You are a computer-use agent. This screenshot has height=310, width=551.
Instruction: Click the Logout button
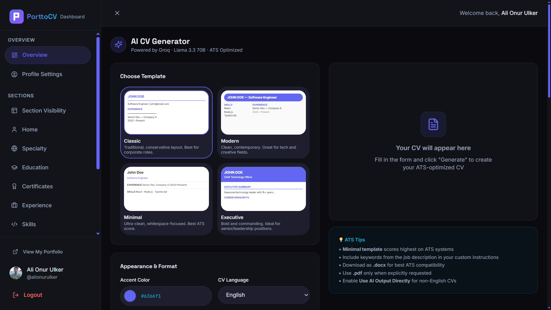coord(28,295)
